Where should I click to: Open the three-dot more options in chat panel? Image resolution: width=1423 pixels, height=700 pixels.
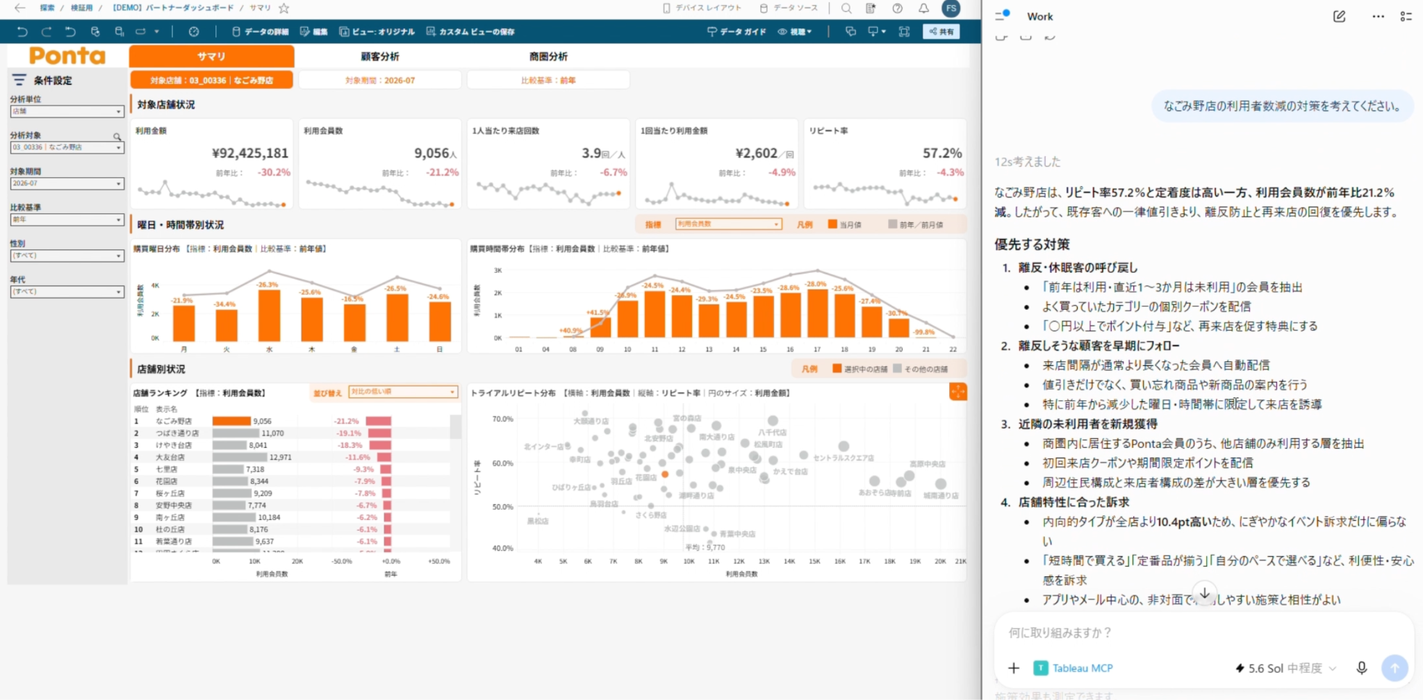[x=1378, y=16]
